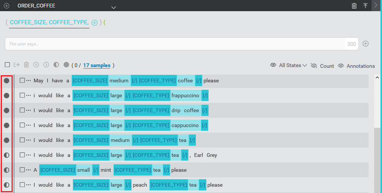Click the plus icon left of ORDER_COFFEE
382x193 pixels.
(6, 6)
